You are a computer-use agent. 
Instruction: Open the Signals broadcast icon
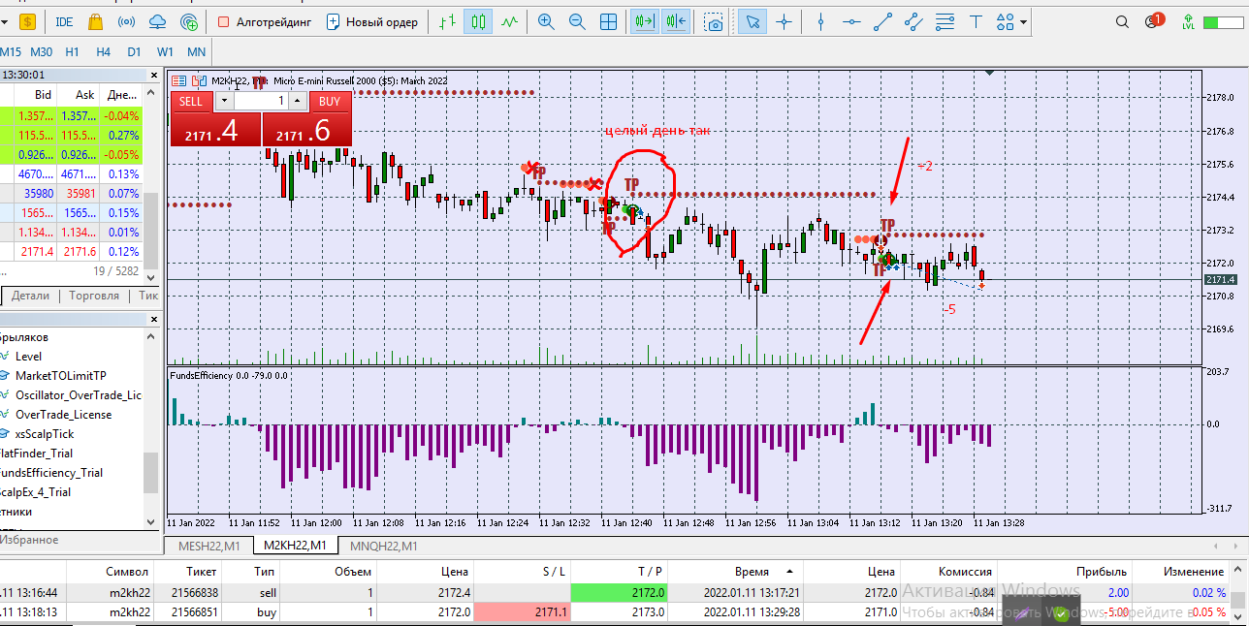[126, 21]
